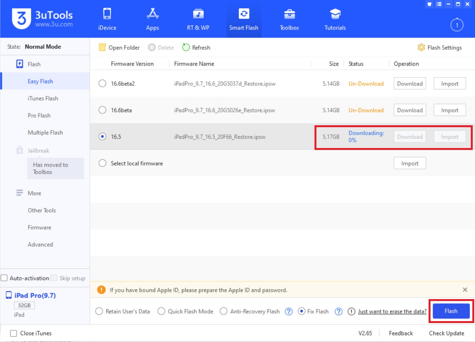
Task: Enable the Auto-activation checkbox
Action: pos(4,278)
